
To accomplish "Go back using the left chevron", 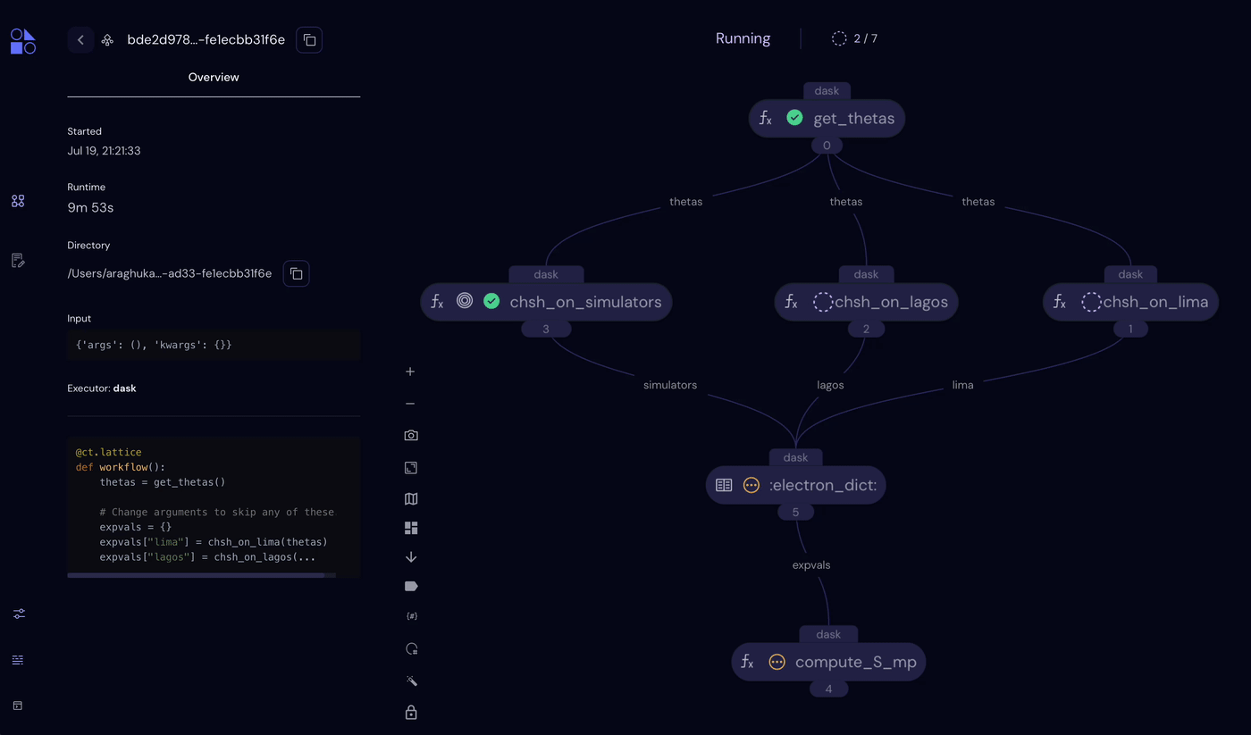I will pyautogui.click(x=80, y=40).
